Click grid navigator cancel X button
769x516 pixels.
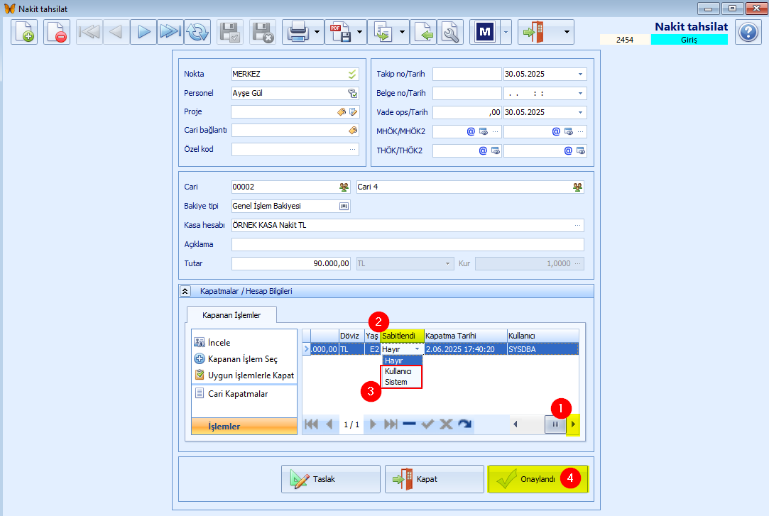pyautogui.click(x=446, y=424)
